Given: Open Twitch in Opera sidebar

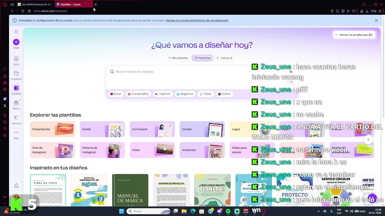Looking at the screenshot, I should 5,99.
